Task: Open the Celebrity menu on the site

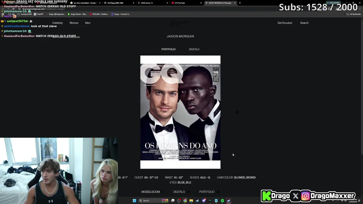Action: (58, 23)
